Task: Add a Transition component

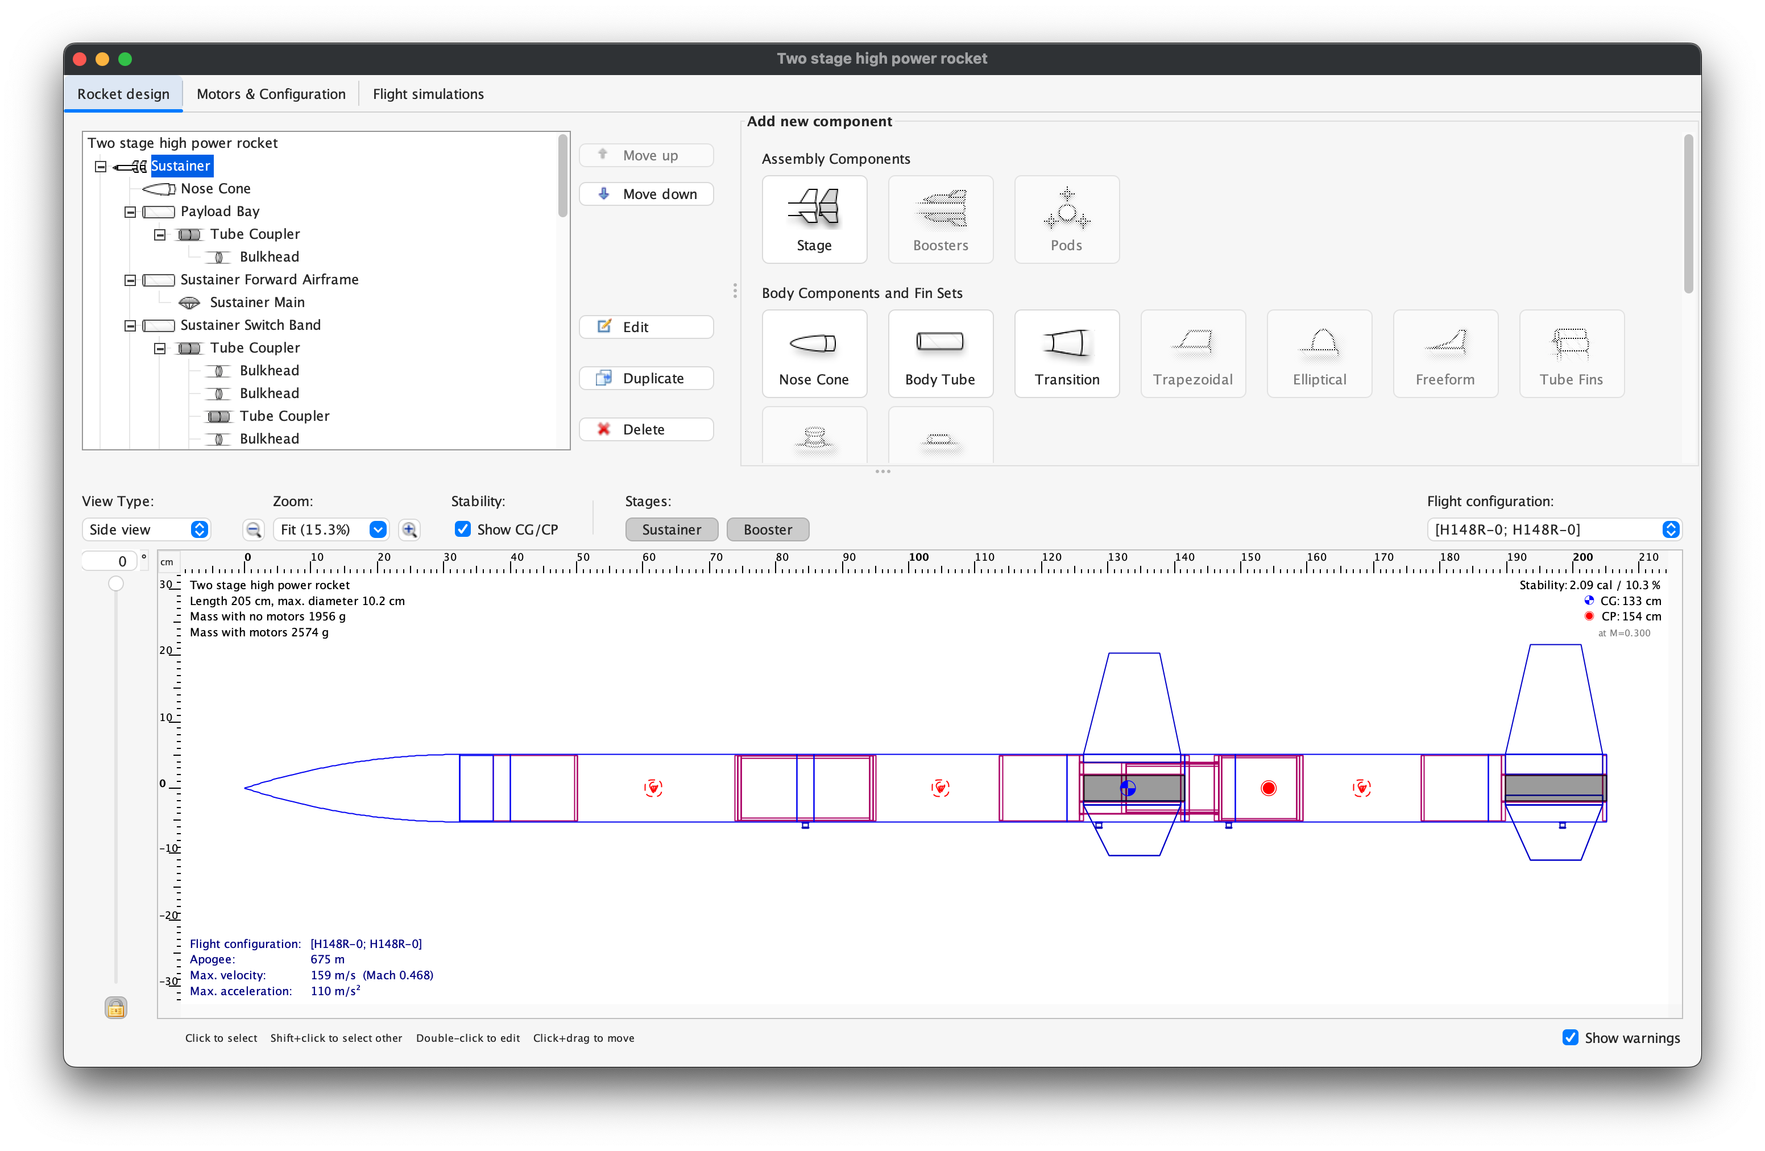Action: coord(1066,353)
